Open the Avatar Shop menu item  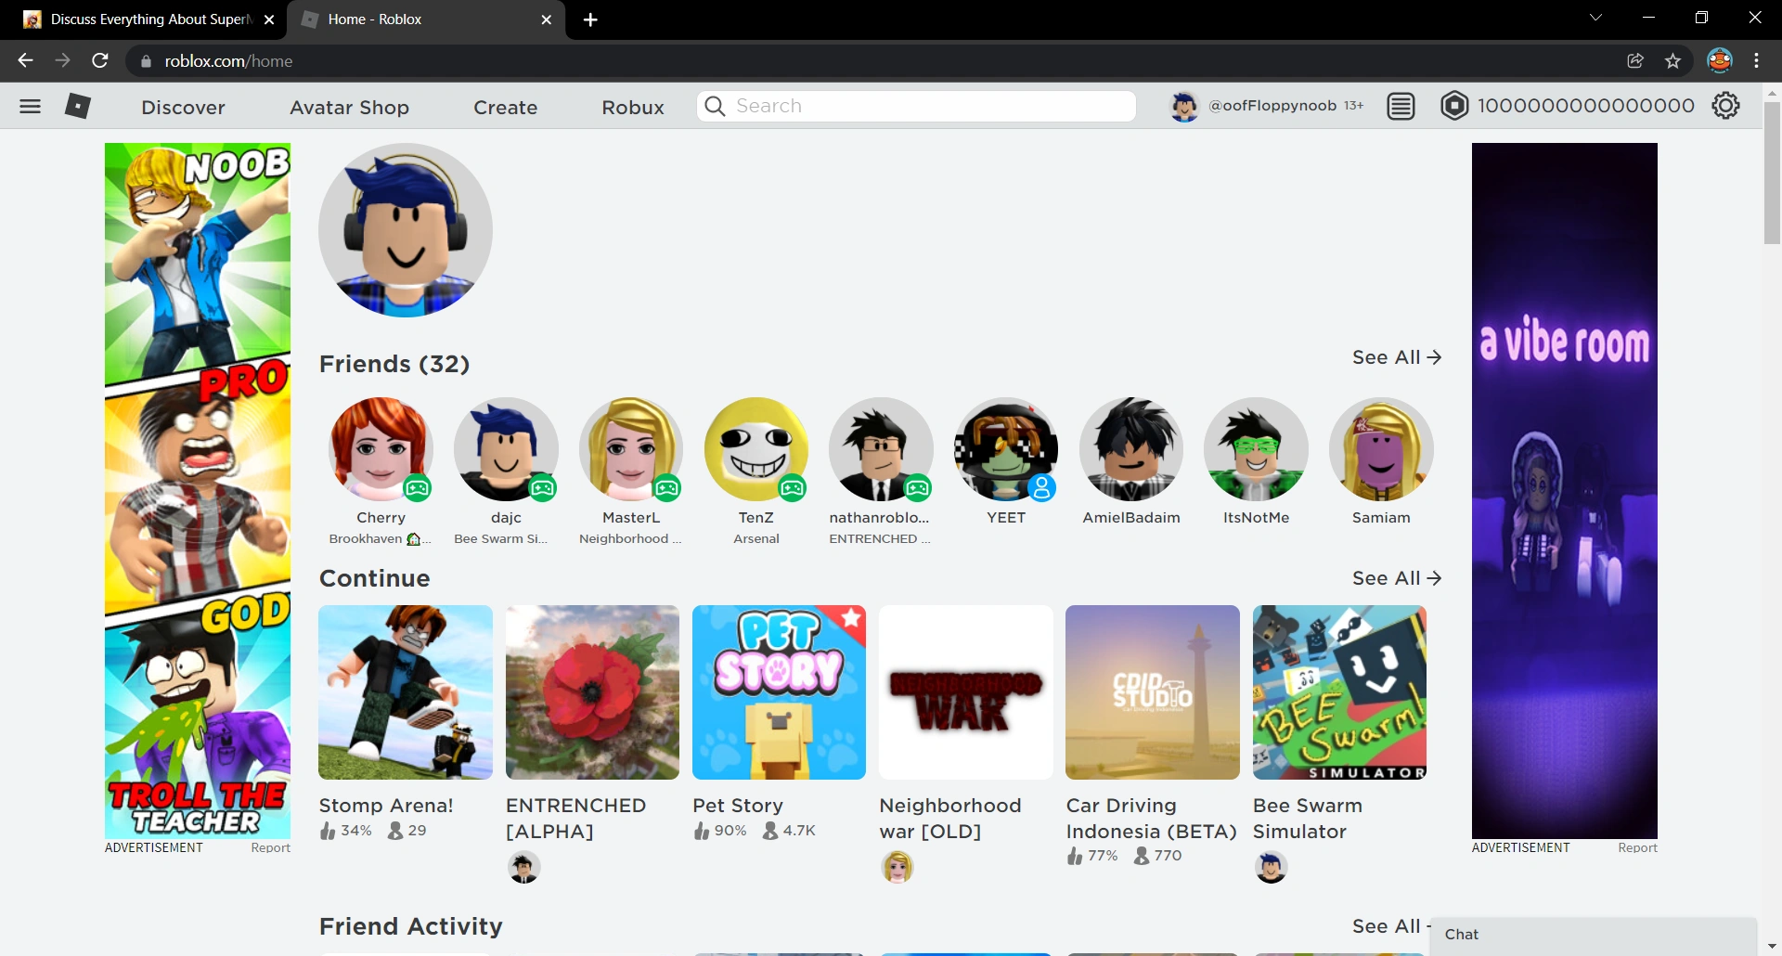coord(349,107)
